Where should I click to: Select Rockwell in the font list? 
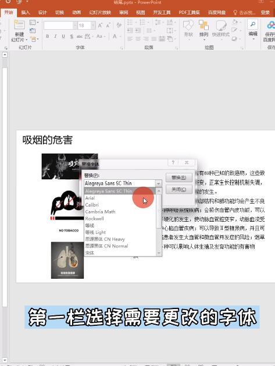coord(120,219)
